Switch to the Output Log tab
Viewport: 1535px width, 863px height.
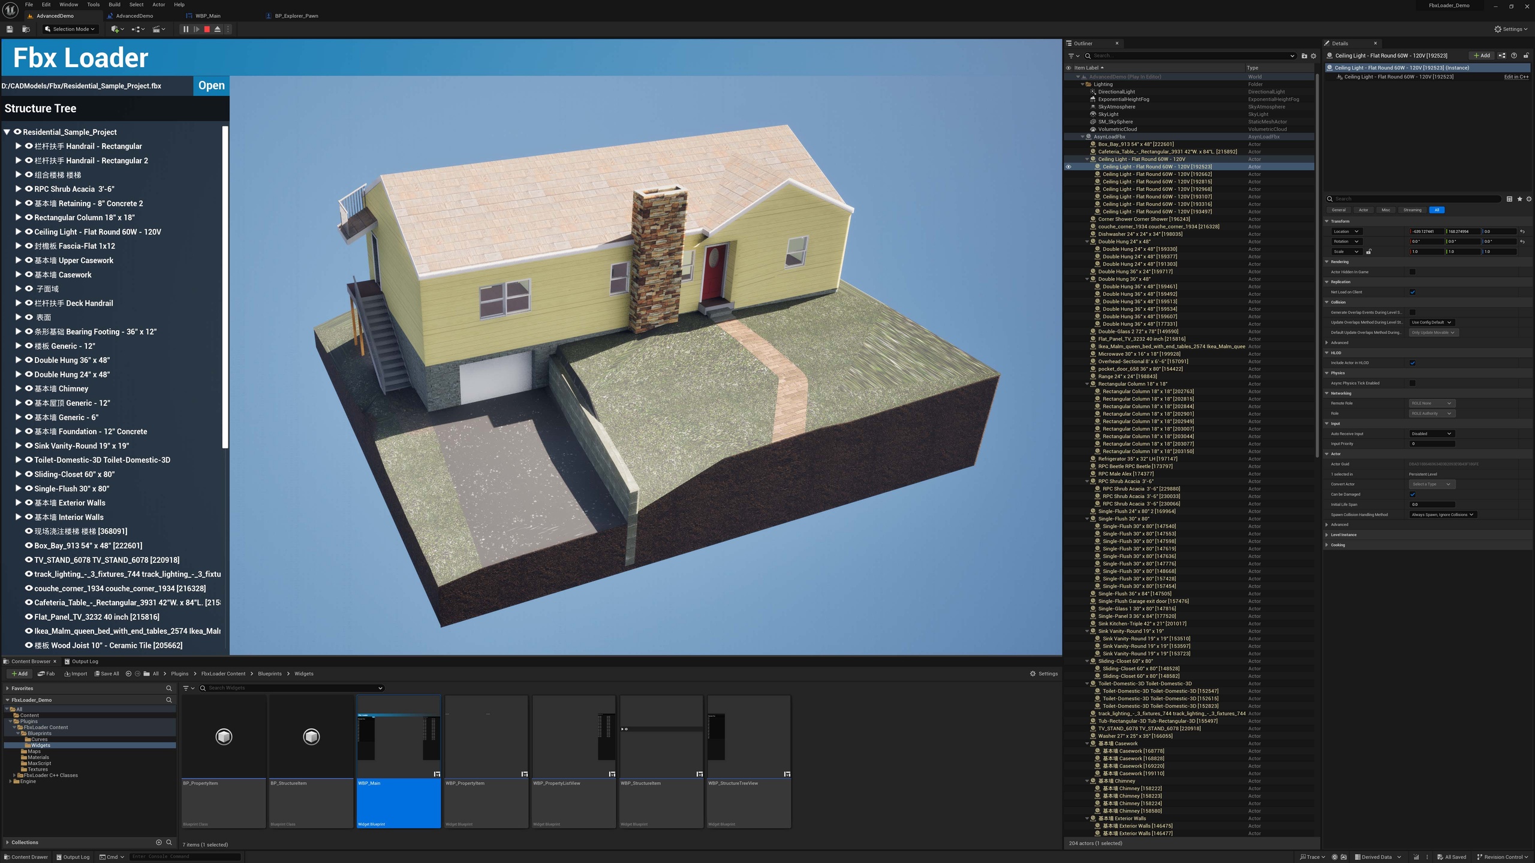point(82,662)
